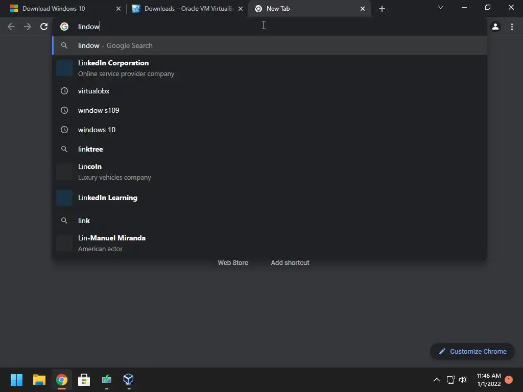523x392 pixels.
Task: Close the Download Windows 10 tab
Action: [x=118, y=9]
